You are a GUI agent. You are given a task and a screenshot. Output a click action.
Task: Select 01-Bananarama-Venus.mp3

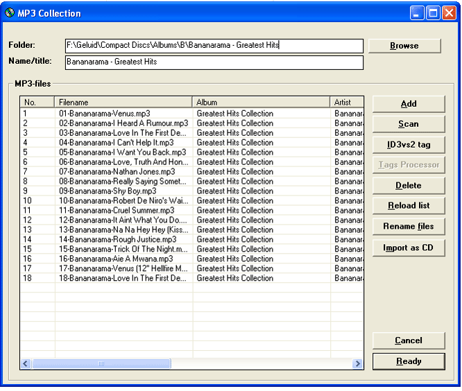coord(105,114)
